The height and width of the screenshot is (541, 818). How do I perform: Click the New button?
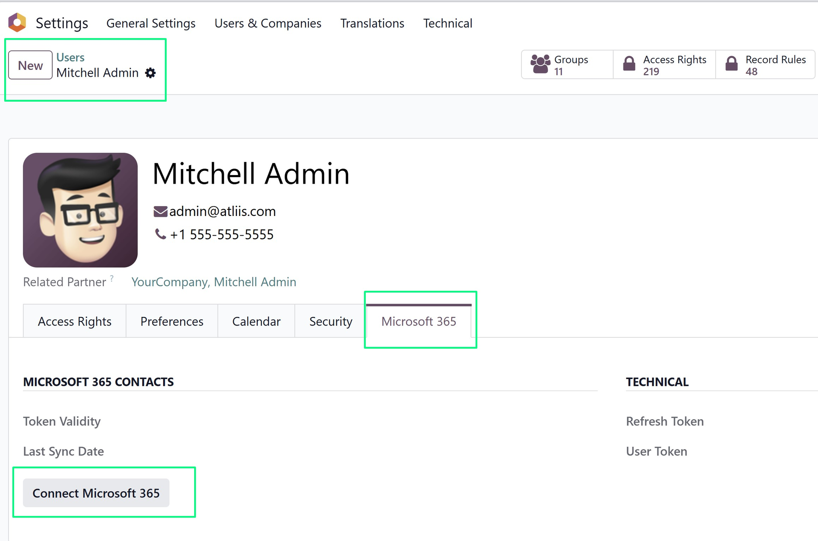(x=30, y=65)
